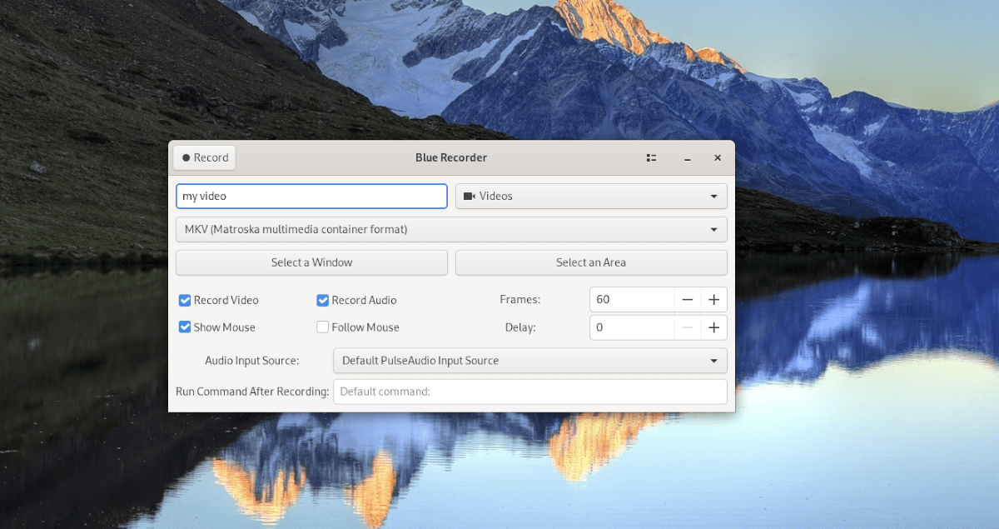Click the Delay value field
Screen dimensions: 999x529
[632, 327]
